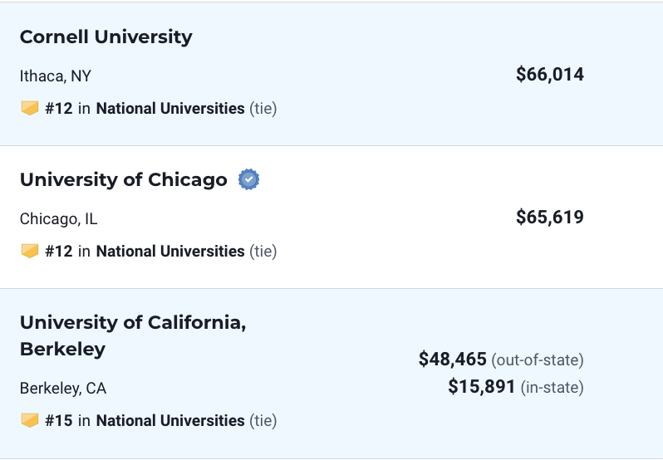Click Cornell's $66,014 tuition figure
Image resolution: width=663 pixels, height=460 pixels.
[550, 75]
